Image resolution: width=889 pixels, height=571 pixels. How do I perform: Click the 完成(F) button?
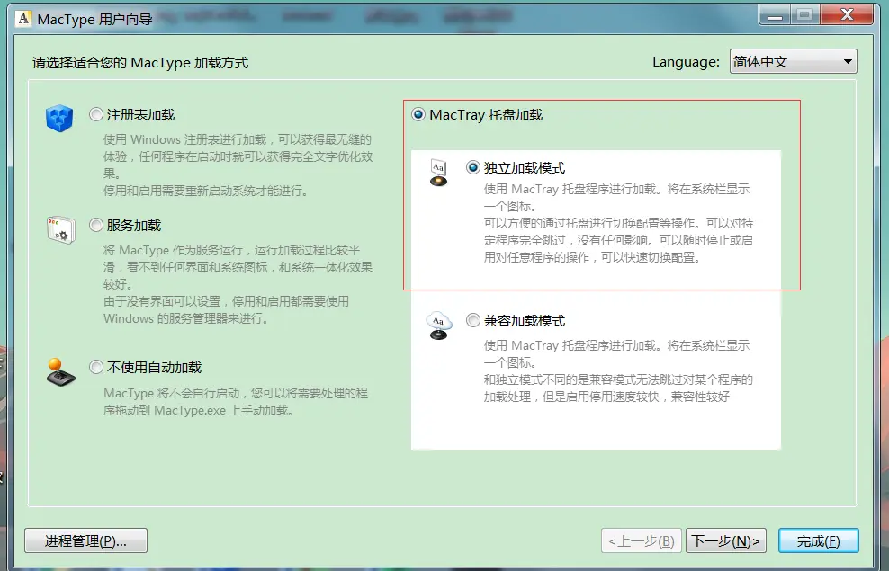coord(818,541)
